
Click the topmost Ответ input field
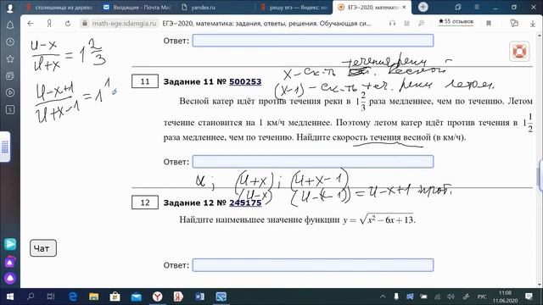(313, 41)
